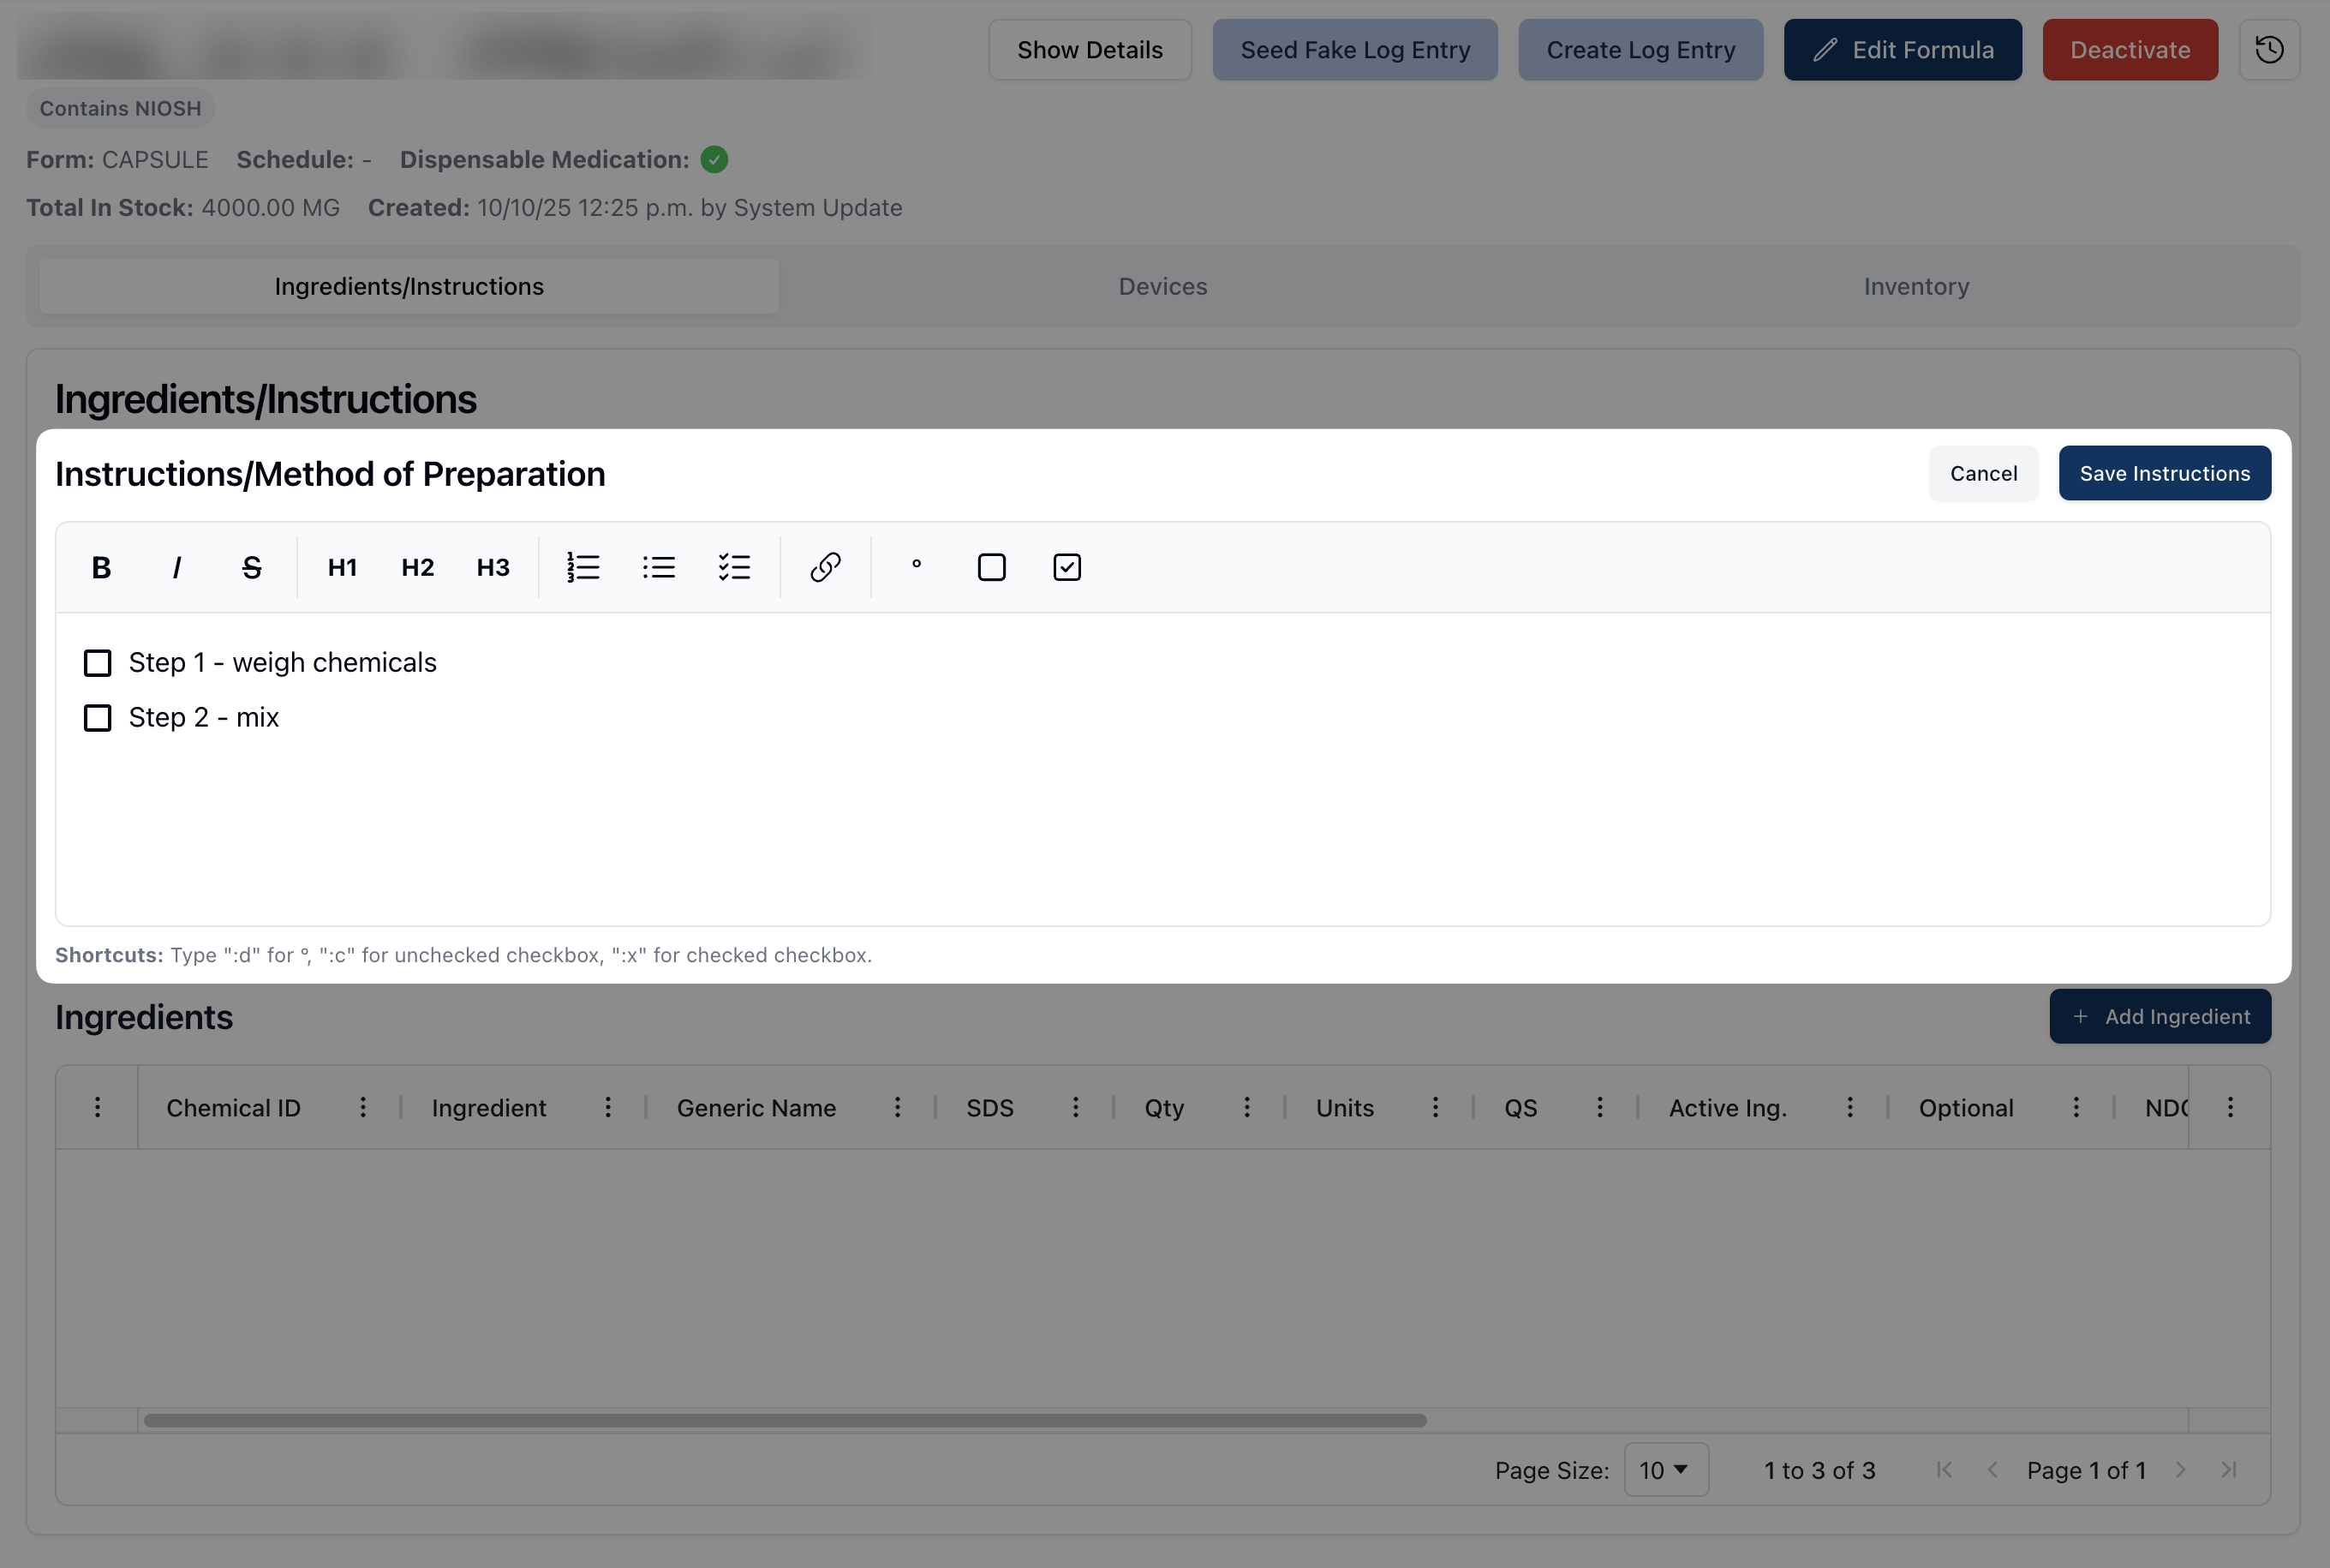
Task: Open Chemical ID column menu
Action: (x=363, y=1107)
